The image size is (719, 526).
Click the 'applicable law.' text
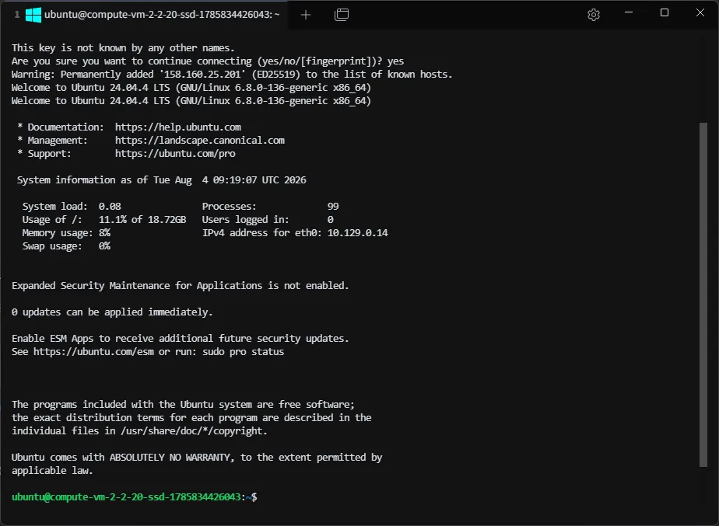[x=52, y=471]
